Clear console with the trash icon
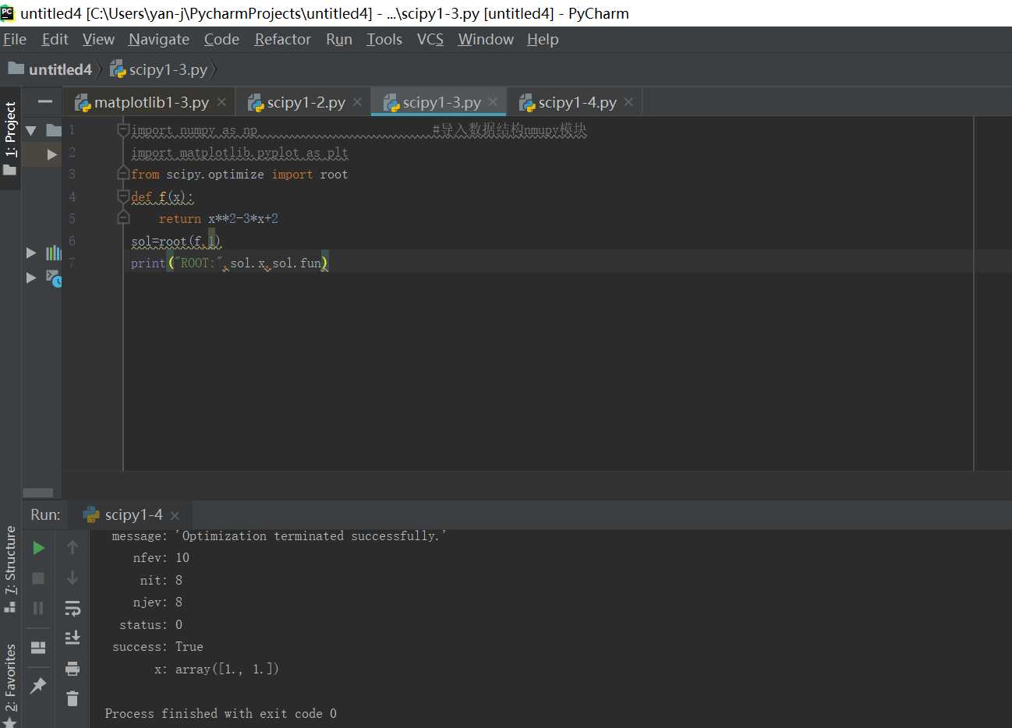 (x=73, y=698)
